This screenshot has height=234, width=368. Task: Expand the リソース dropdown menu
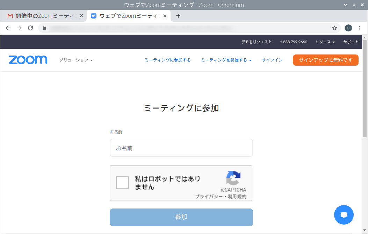pyautogui.click(x=325, y=42)
